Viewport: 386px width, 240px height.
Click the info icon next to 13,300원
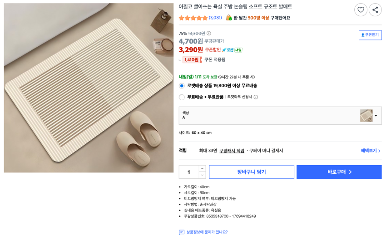click(209, 33)
